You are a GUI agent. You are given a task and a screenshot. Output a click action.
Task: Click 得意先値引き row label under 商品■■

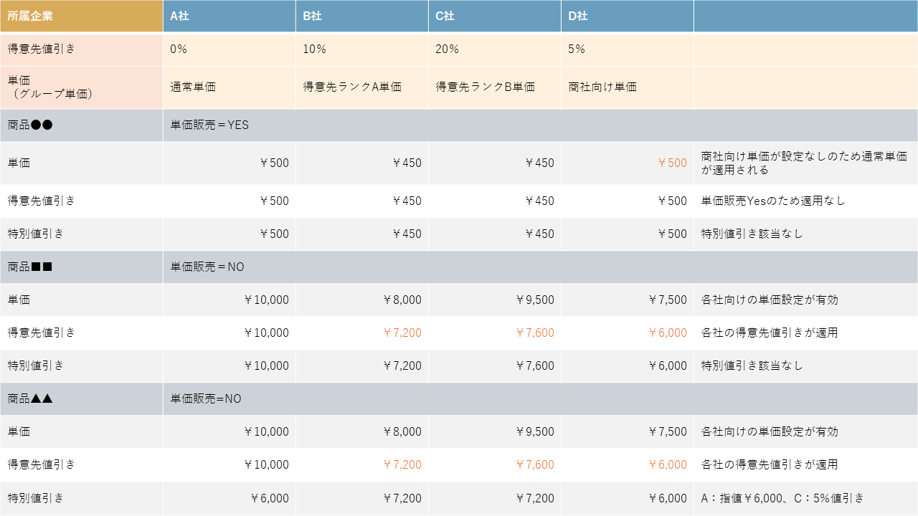42,333
